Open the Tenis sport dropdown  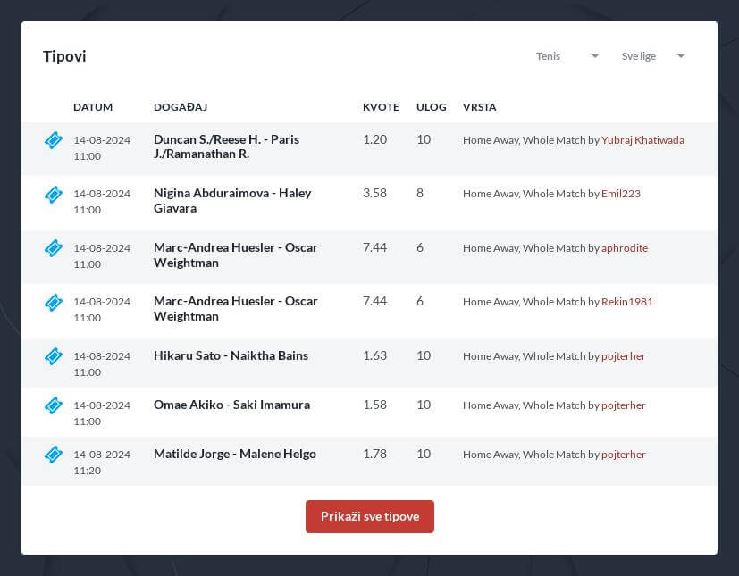pos(567,56)
